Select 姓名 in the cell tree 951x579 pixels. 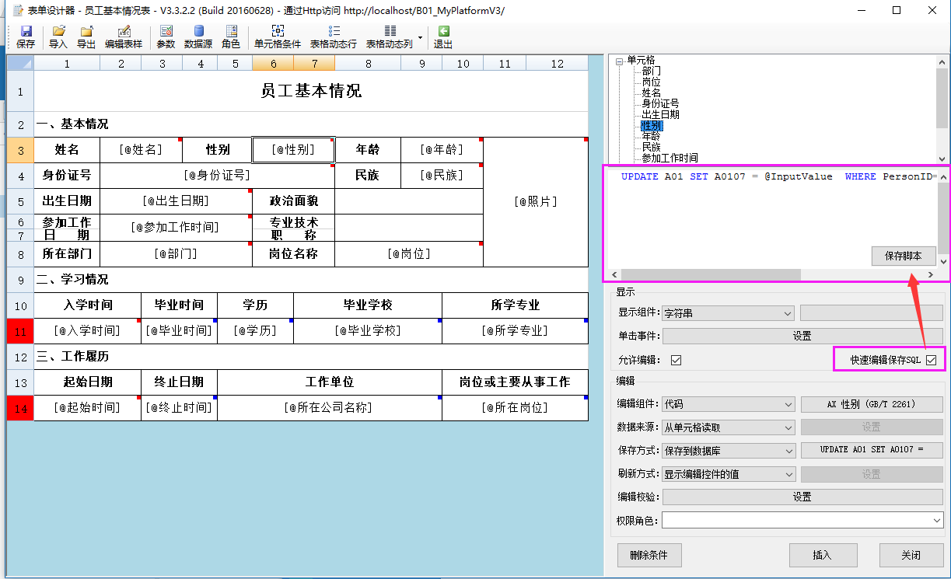(652, 92)
